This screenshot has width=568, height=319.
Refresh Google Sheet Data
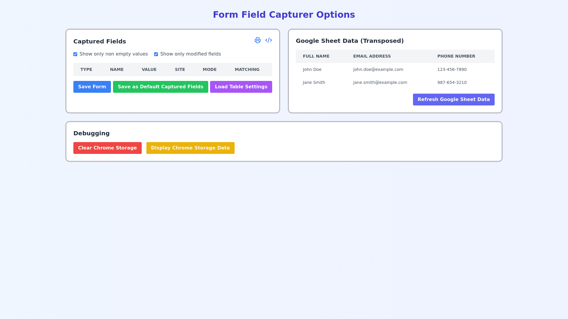[454, 100]
